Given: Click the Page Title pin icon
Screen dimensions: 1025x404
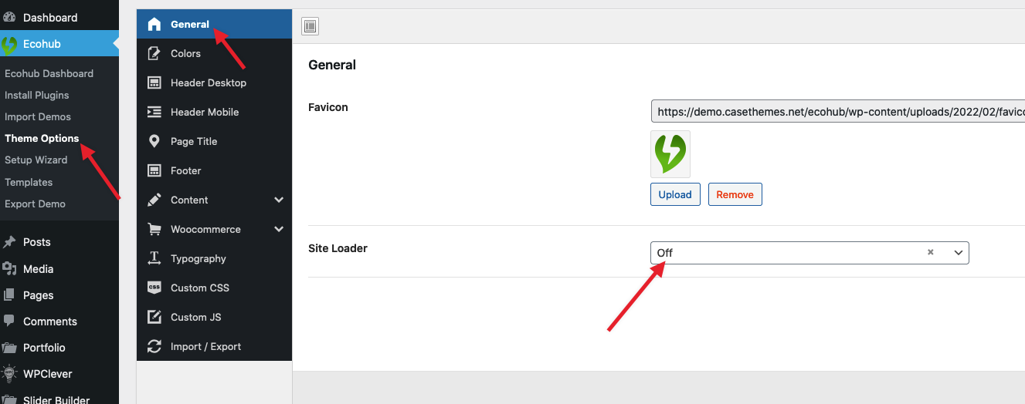Looking at the screenshot, I should point(154,141).
